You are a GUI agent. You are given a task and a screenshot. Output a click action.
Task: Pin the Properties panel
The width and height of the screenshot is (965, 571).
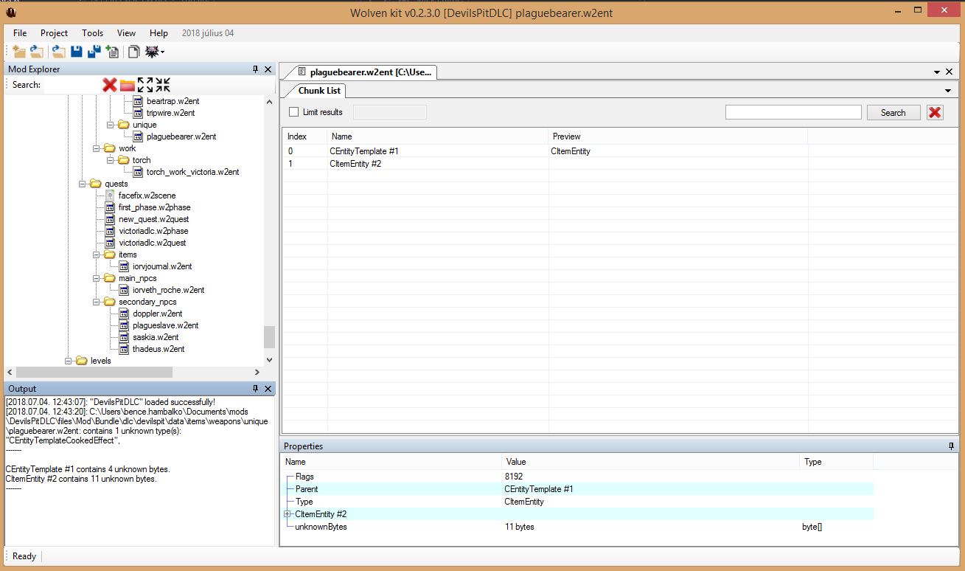(x=951, y=446)
